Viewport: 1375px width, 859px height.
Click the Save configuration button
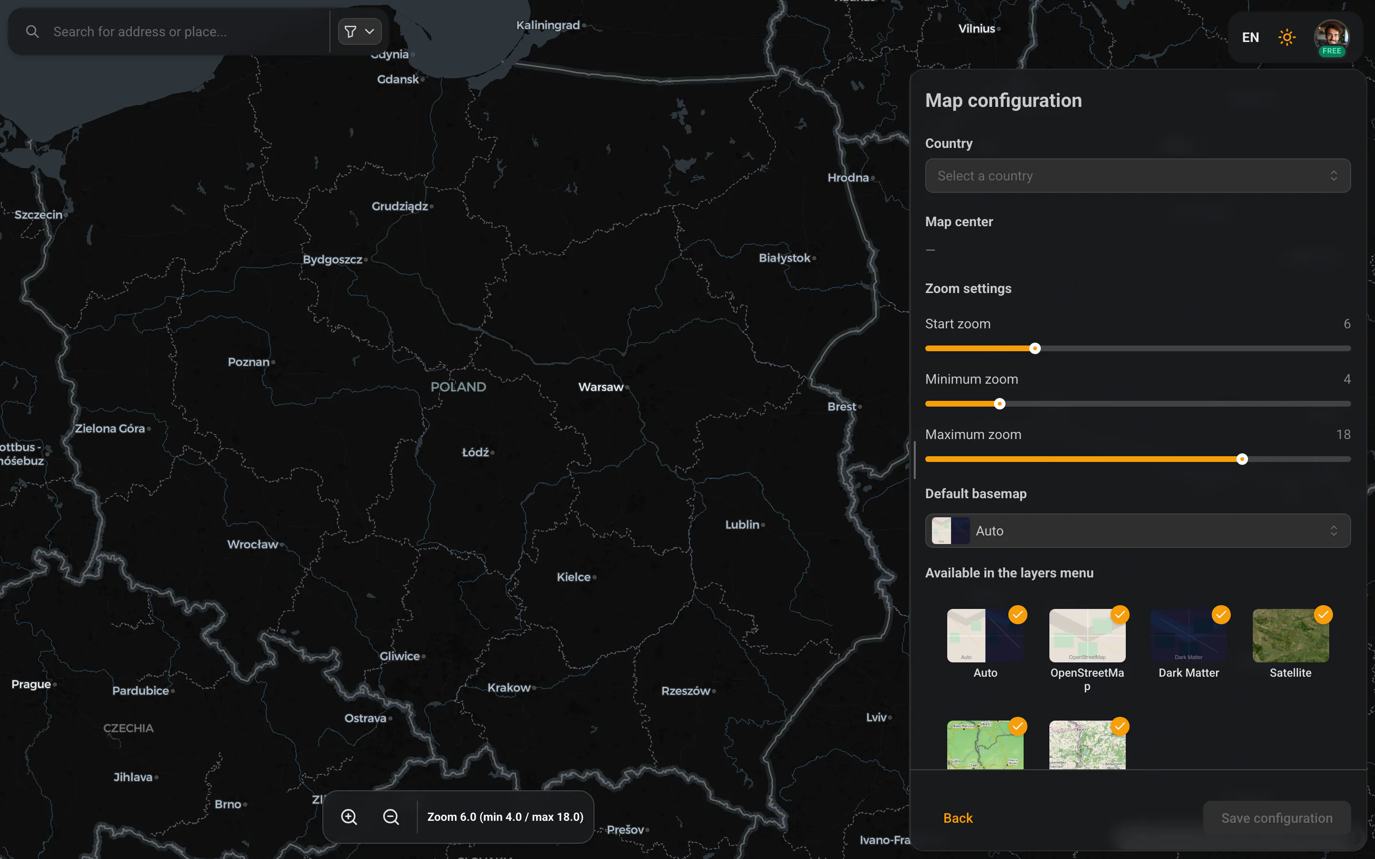pos(1277,818)
